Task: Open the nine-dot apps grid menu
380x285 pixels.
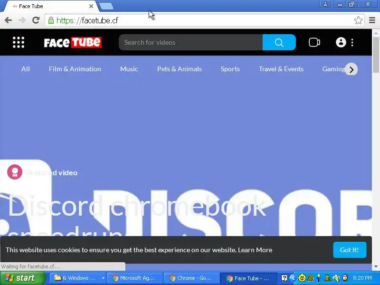Action: [x=19, y=42]
